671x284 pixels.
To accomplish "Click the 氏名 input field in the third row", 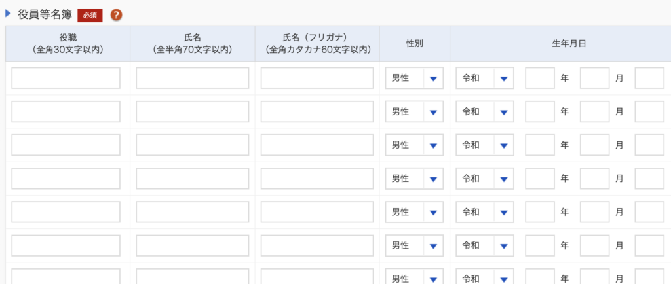I will (x=193, y=145).
